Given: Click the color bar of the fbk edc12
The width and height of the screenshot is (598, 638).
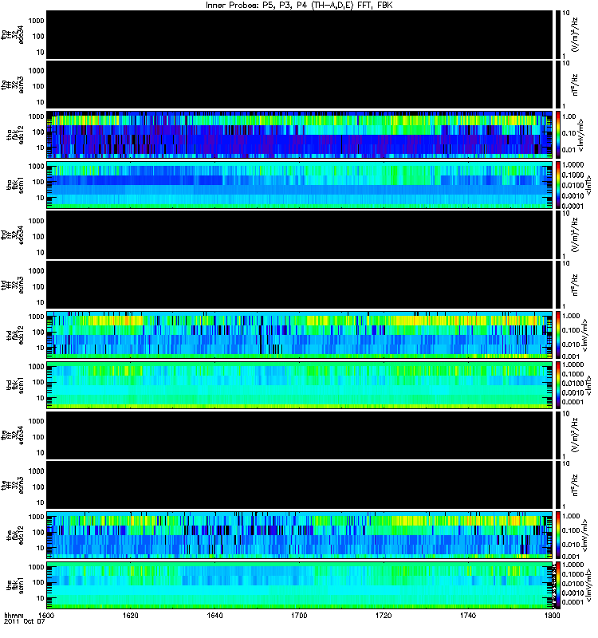Looking at the screenshot, I should (558, 535).
